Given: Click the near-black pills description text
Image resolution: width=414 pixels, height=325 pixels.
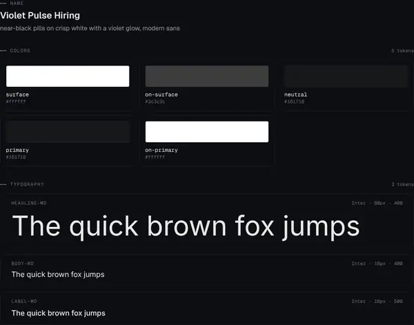Looking at the screenshot, I should coord(90,28).
